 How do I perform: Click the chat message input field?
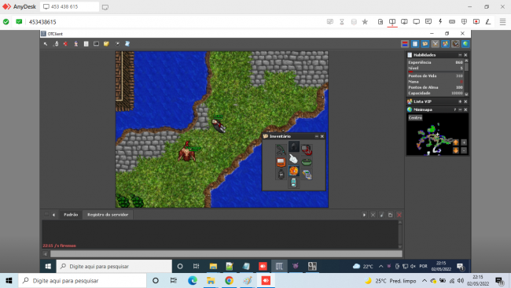pyautogui.click(x=226, y=253)
